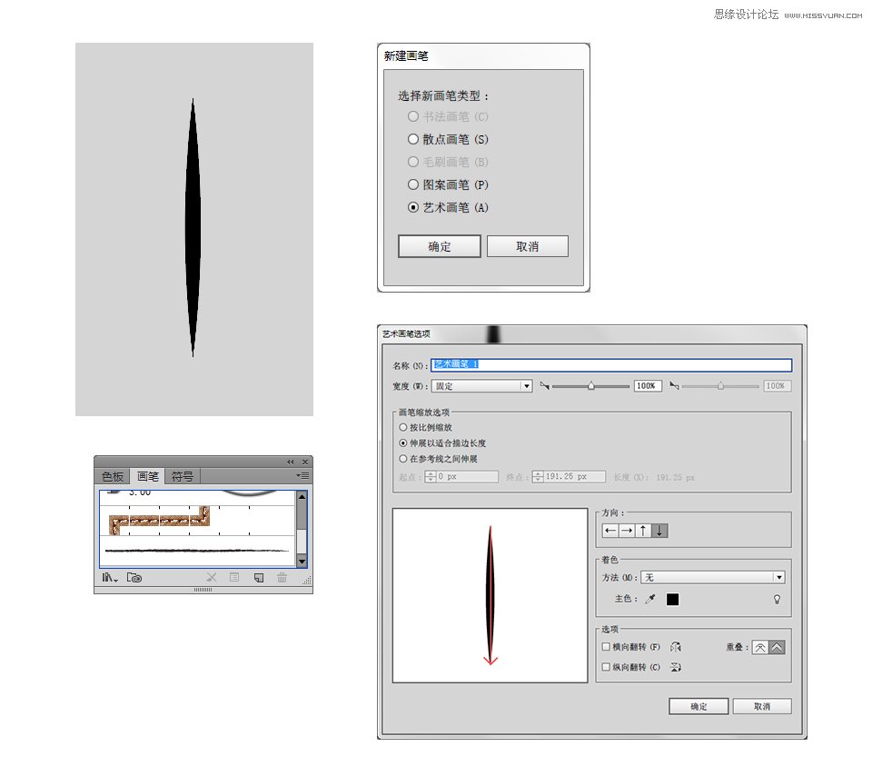Click the 名称 brush name input field
This screenshot has width=872, height=776.
coord(611,365)
